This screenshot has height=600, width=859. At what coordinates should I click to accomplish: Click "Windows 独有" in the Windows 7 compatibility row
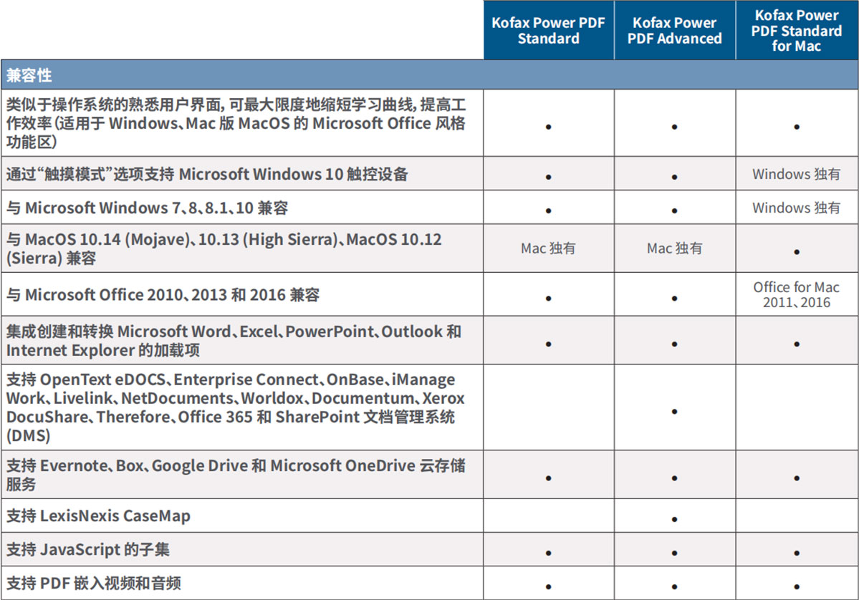pos(796,208)
